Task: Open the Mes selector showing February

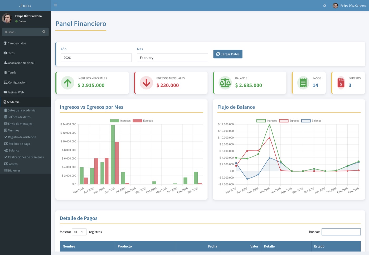Action: tap(172, 58)
